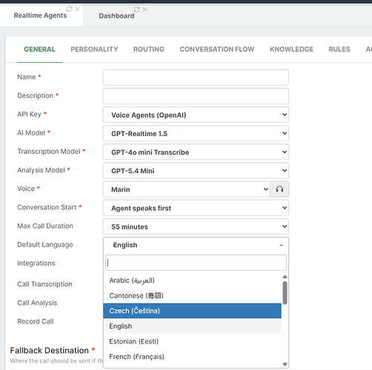Viewport: 372px width, 370px height.
Task: Switch to the PERSONALITY tab
Action: tap(94, 49)
